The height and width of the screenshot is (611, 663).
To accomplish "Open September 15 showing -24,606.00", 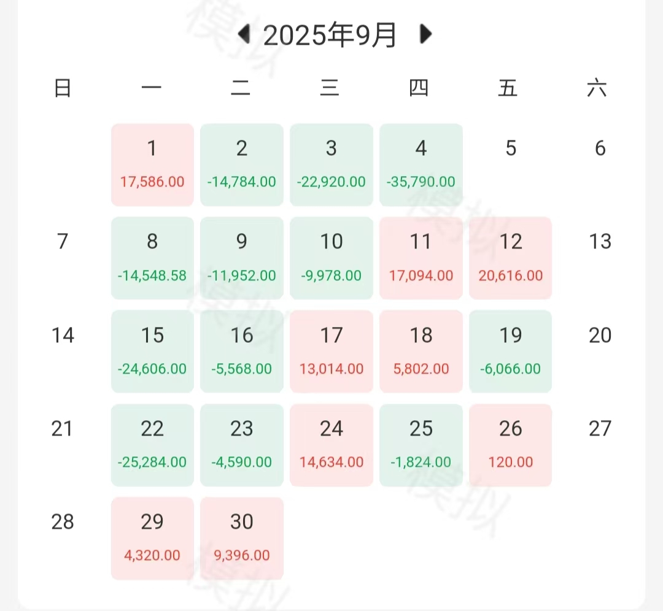I will (152, 351).
